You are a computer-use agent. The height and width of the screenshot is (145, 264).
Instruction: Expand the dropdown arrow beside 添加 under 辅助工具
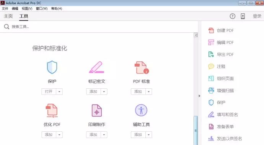[x=149, y=135]
